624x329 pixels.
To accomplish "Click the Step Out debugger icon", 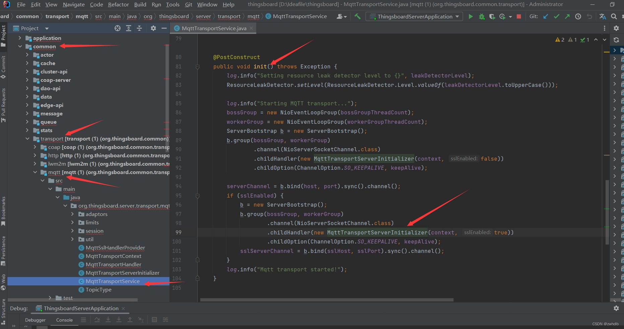I will (130, 320).
